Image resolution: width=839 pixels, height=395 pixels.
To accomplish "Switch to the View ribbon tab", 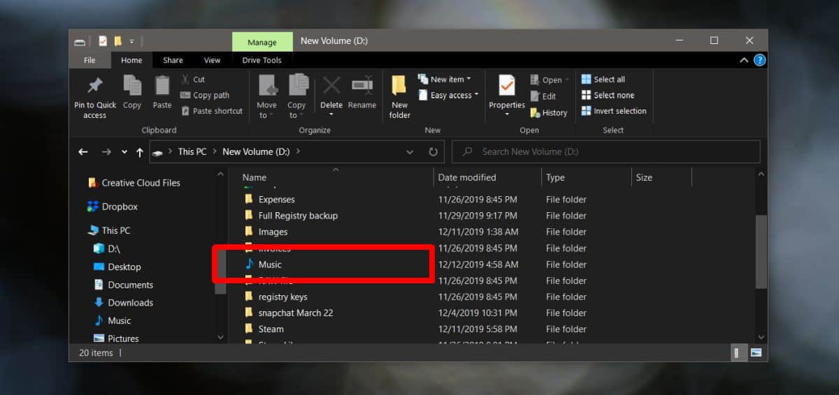I will click(212, 60).
